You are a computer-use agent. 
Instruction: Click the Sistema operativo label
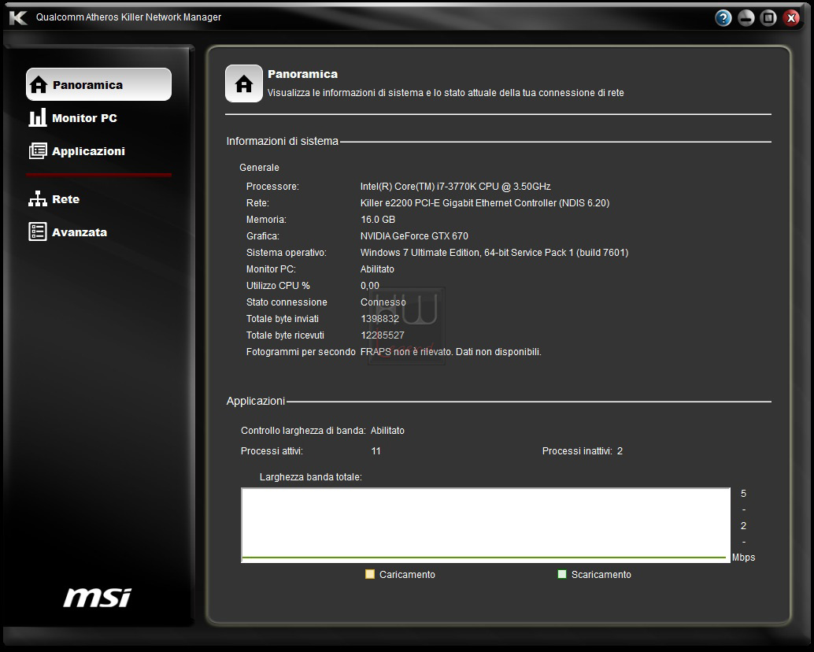[x=286, y=253]
